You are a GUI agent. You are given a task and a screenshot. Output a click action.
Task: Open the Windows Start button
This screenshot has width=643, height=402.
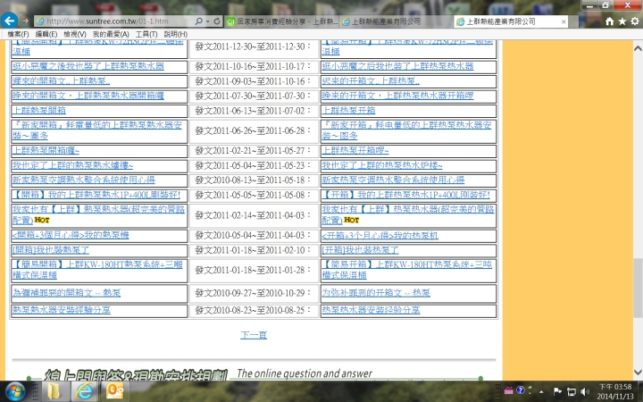tap(15, 391)
